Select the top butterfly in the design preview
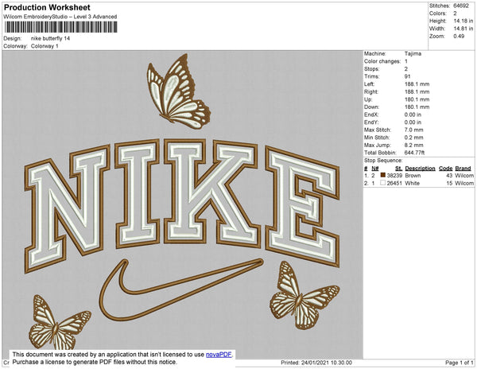 click(178, 91)
